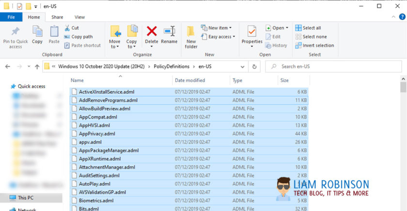407x211 pixels.
Task: Refresh the folder view
Action: [254, 67]
